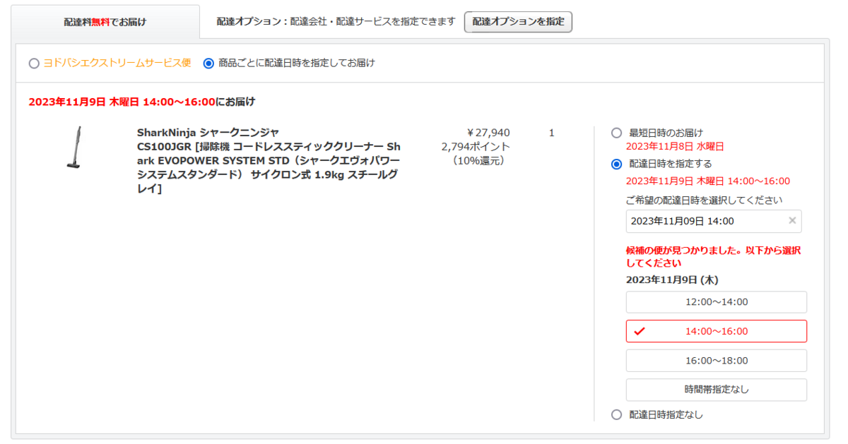Pick the 12:00～14:00 delivery time slot
Viewport: 848px width, 444px height.
(716, 302)
